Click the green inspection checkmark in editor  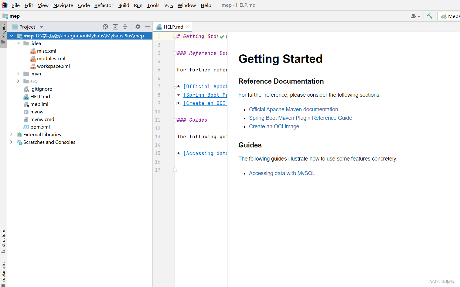222,36
